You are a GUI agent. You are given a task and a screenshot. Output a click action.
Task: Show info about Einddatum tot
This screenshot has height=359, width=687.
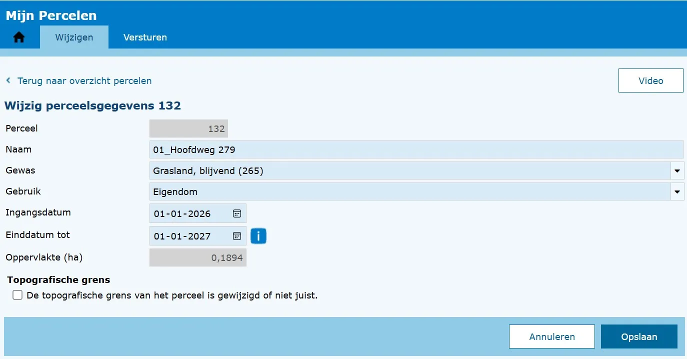pos(258,236)
